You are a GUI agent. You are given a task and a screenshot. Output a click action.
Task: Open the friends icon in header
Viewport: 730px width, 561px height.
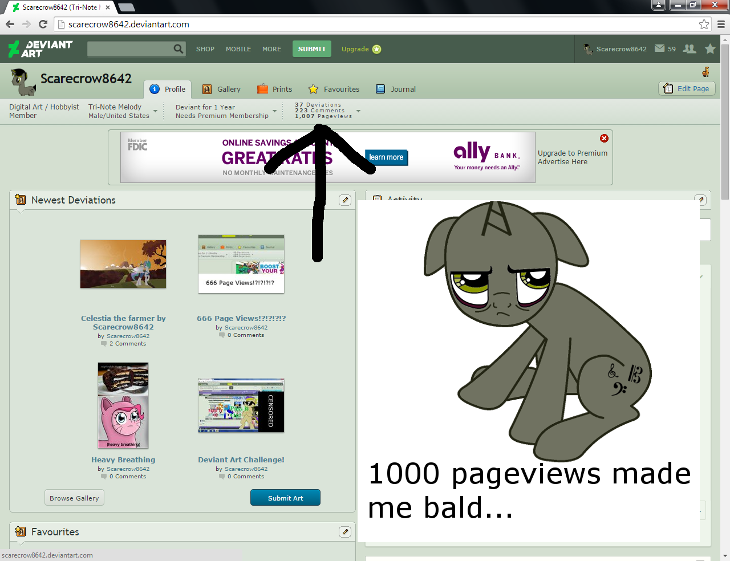(690, 49)
